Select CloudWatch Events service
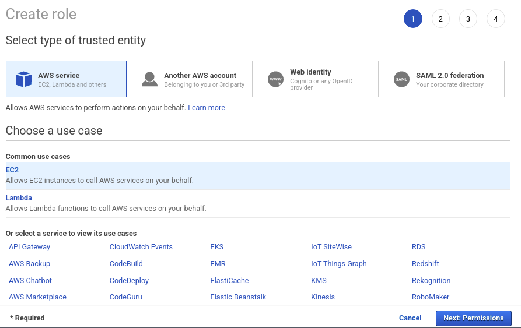This screenshot has width=521, height=328. coord(141,247)
